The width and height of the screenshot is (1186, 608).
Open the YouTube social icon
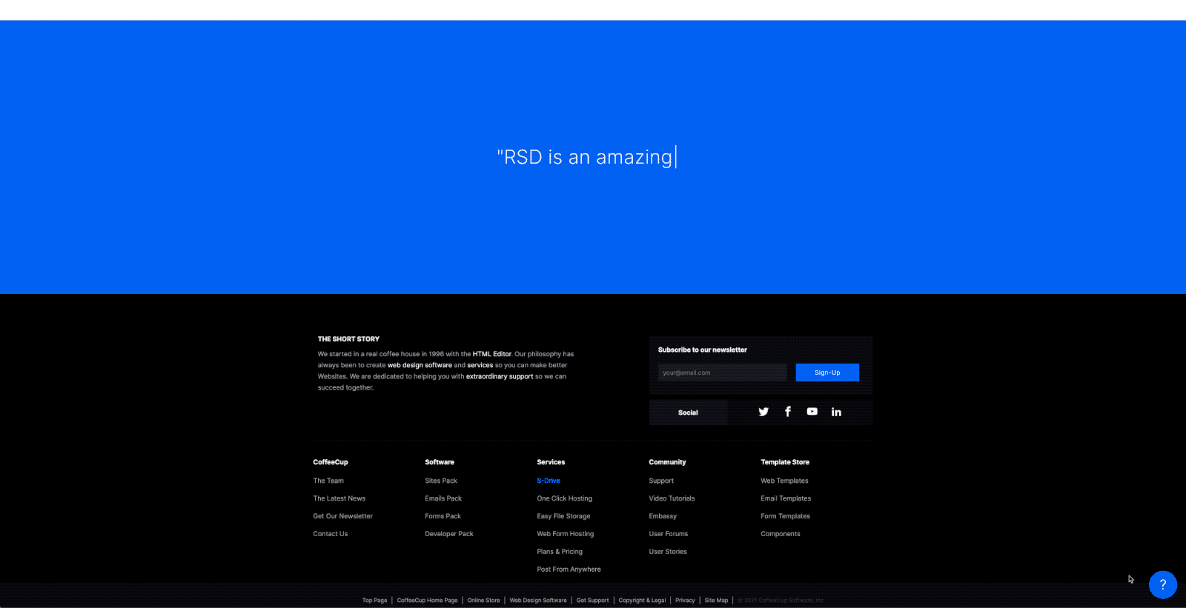(x=812, y=412)
